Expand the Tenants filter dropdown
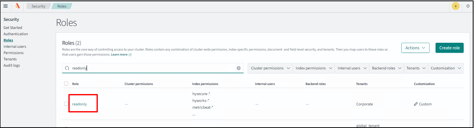This screenshot has width=474, height=128. click(x=416, y=68)
